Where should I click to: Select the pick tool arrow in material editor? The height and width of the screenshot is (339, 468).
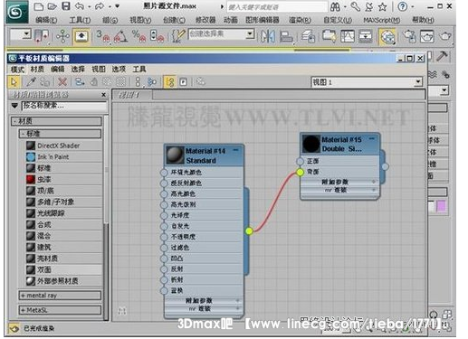(14, 82)
